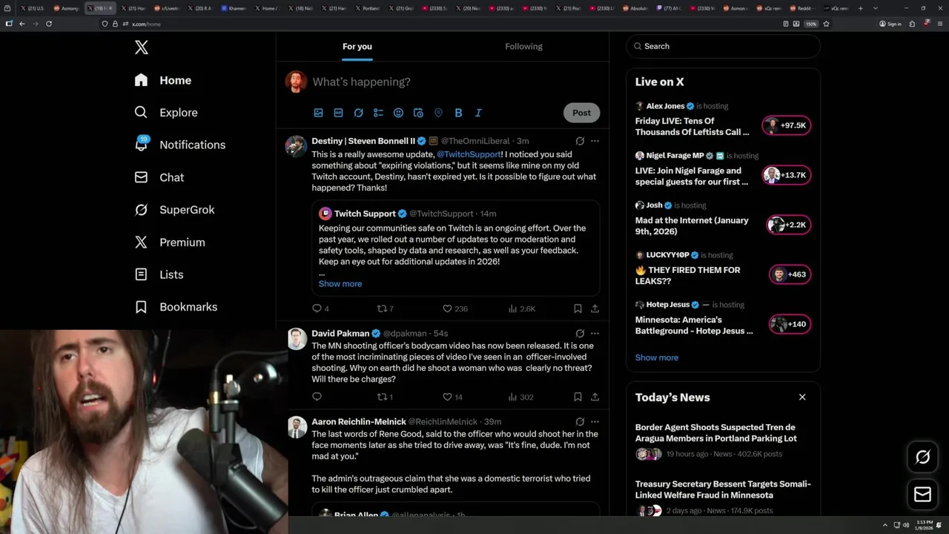Click the Grok enhance icon in composer
Image resolution: width=949 pixels, height=534 pixels.
click(x=358, y=113)
